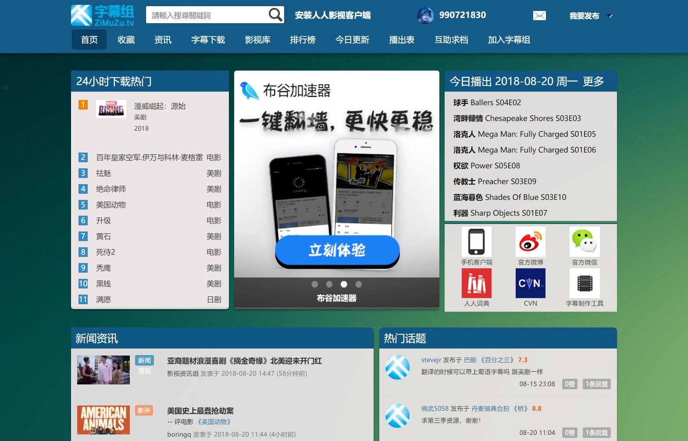Screen dimensions: 688x441
Task: Open 秃鹰 in hot downloads
Action: (103, 268)
